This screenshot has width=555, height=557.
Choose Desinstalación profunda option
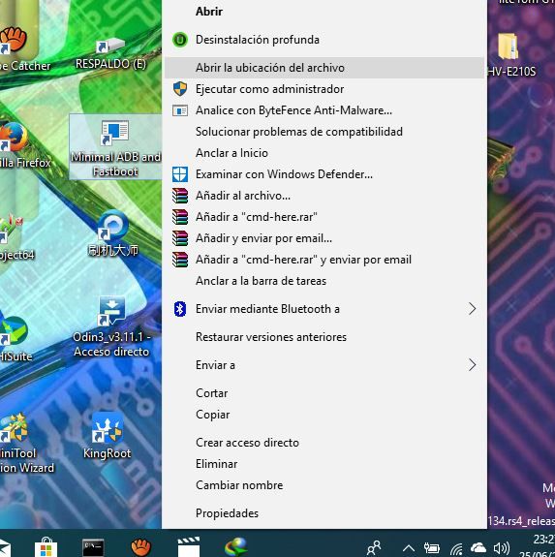coord(324,40)
